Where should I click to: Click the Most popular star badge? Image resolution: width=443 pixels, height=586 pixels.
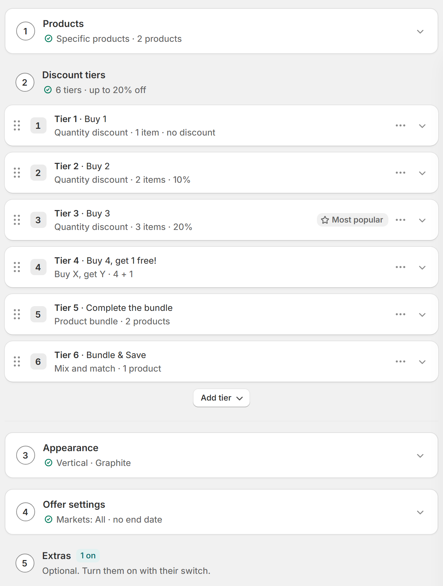(352, 220)
